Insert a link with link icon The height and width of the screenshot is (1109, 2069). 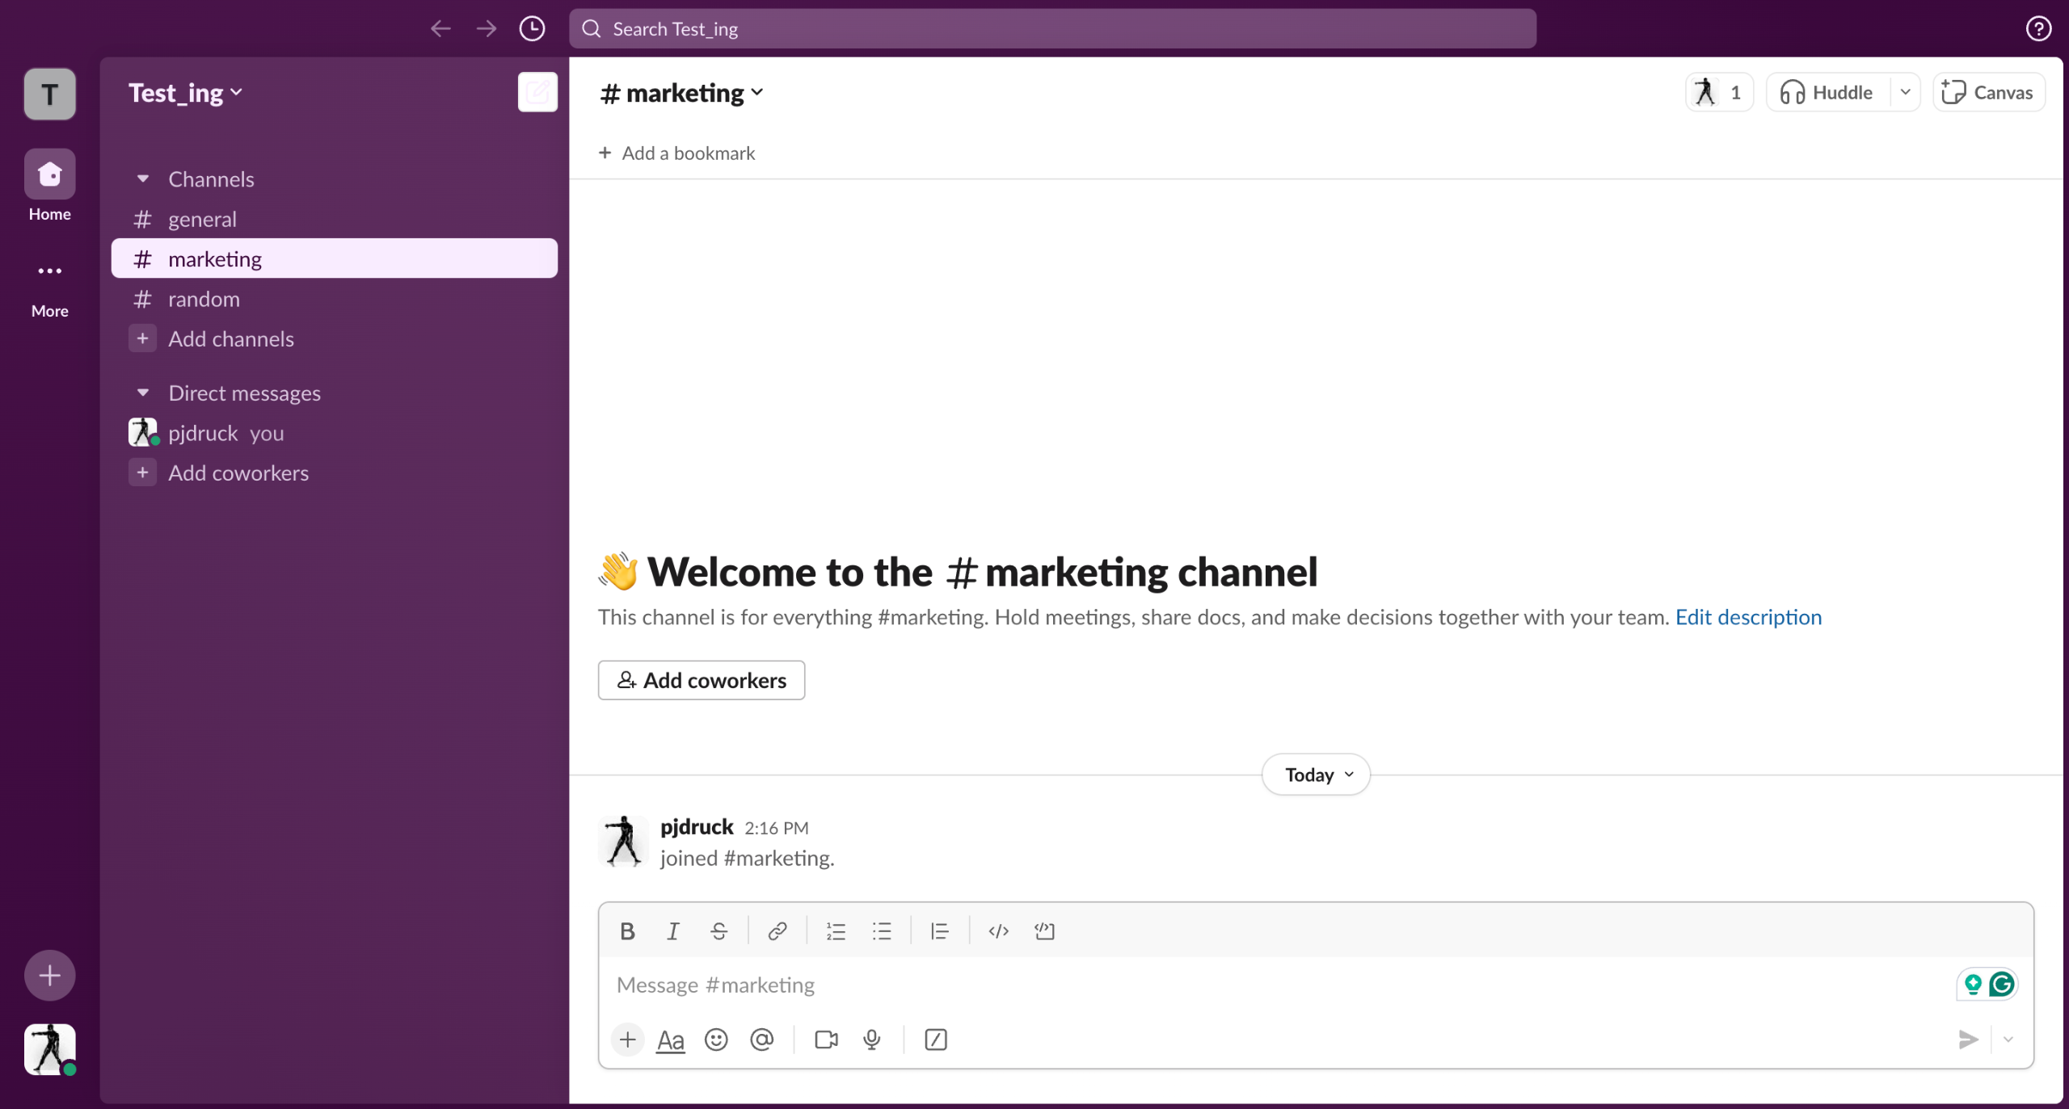(x=777, y=931)
